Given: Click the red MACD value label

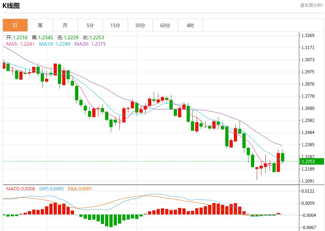Looking at the screenshot, I should point(20,189).
